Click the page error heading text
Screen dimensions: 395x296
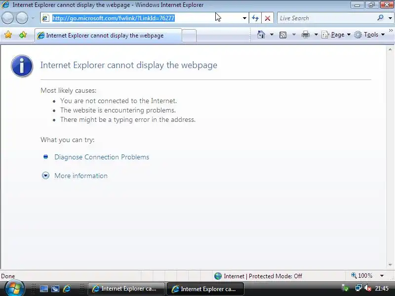[129, 65]
